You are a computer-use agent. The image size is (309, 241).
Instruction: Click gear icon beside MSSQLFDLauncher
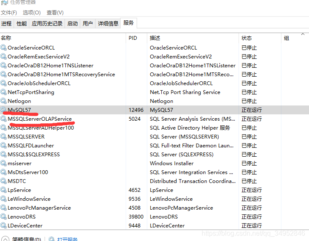(3, 145)
